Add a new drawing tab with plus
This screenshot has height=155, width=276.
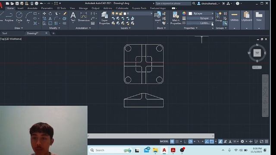(53, 33)
